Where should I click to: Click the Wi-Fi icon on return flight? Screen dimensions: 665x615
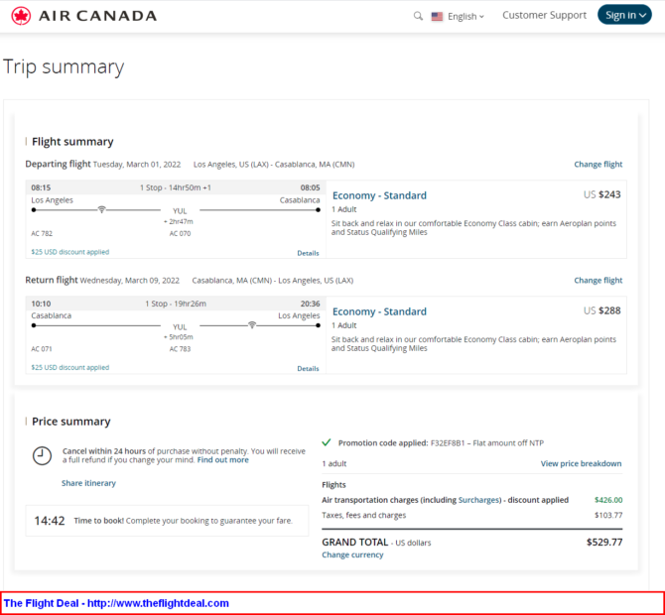(x=252, y=325)
